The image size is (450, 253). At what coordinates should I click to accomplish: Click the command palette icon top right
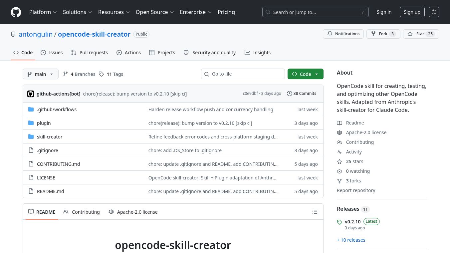tap(434, 12)
